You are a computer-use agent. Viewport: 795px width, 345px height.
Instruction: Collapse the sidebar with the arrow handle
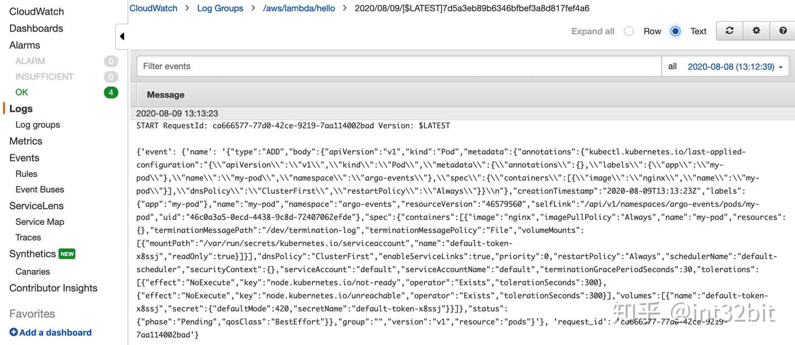click(x=121, y=36)
